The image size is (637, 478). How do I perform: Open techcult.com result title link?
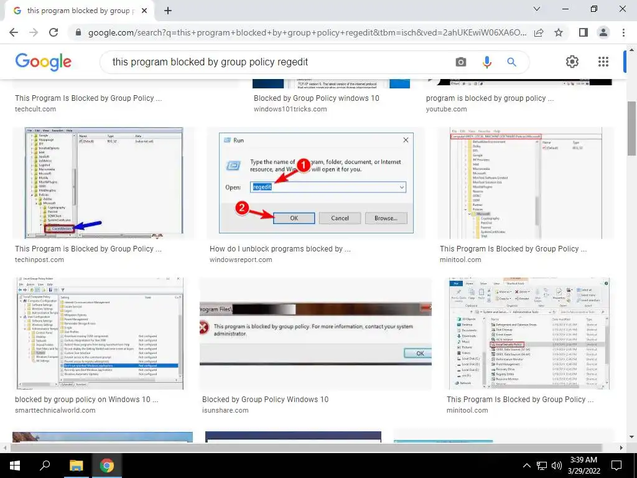click(88, 98)
